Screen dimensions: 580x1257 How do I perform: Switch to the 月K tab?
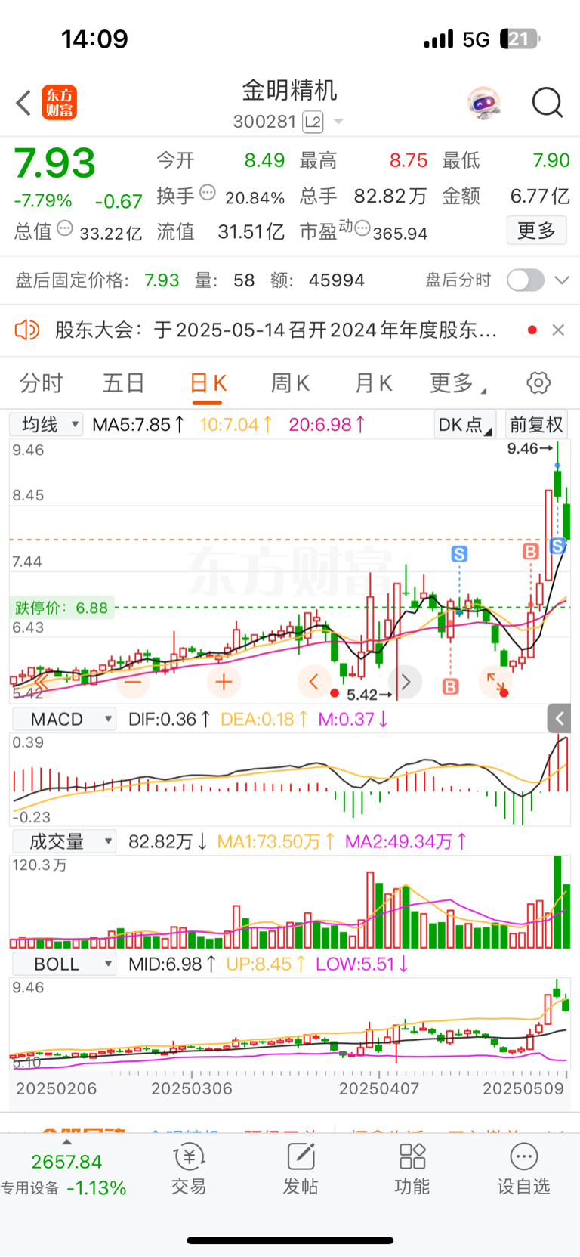click(373, 383)
